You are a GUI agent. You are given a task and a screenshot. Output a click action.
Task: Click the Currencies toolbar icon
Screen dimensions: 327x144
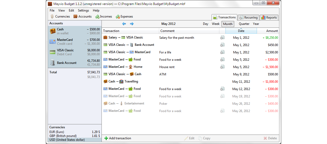[52, 16]
